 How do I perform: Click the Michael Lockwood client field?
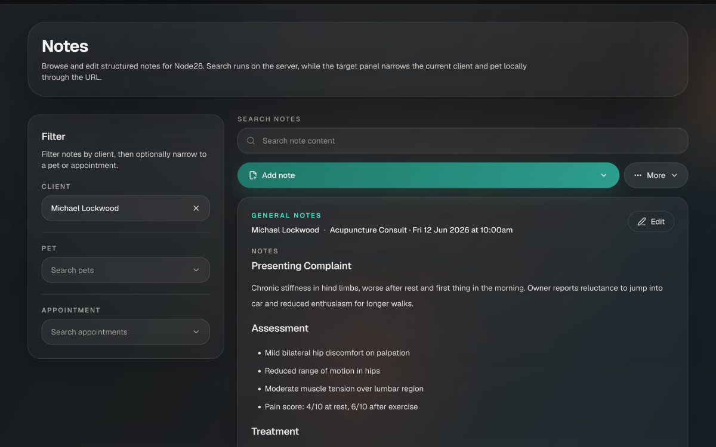point(125,208)
